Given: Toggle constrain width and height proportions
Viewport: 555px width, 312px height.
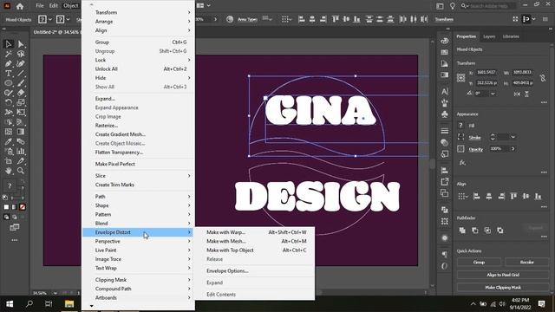Looking at the screenshot, I should (543, 78).
